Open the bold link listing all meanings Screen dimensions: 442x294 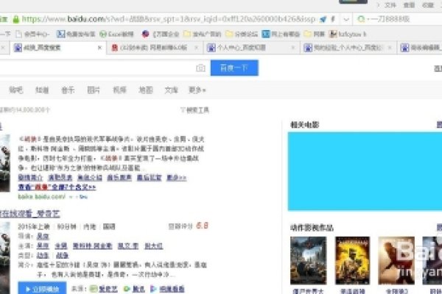point(57,187)
